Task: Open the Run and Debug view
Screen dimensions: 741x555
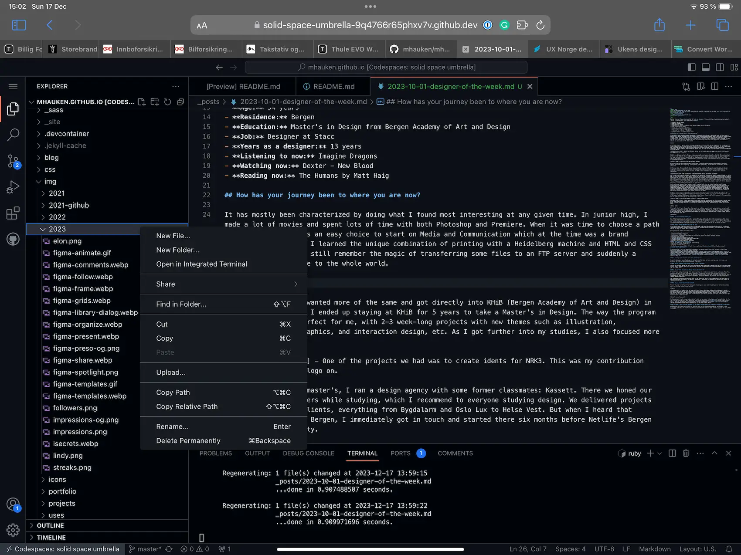Action: [13, 187]
